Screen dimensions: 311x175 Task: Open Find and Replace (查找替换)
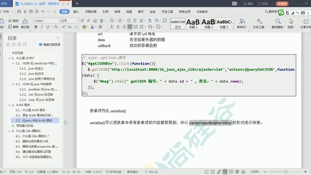tap(278, 24)
